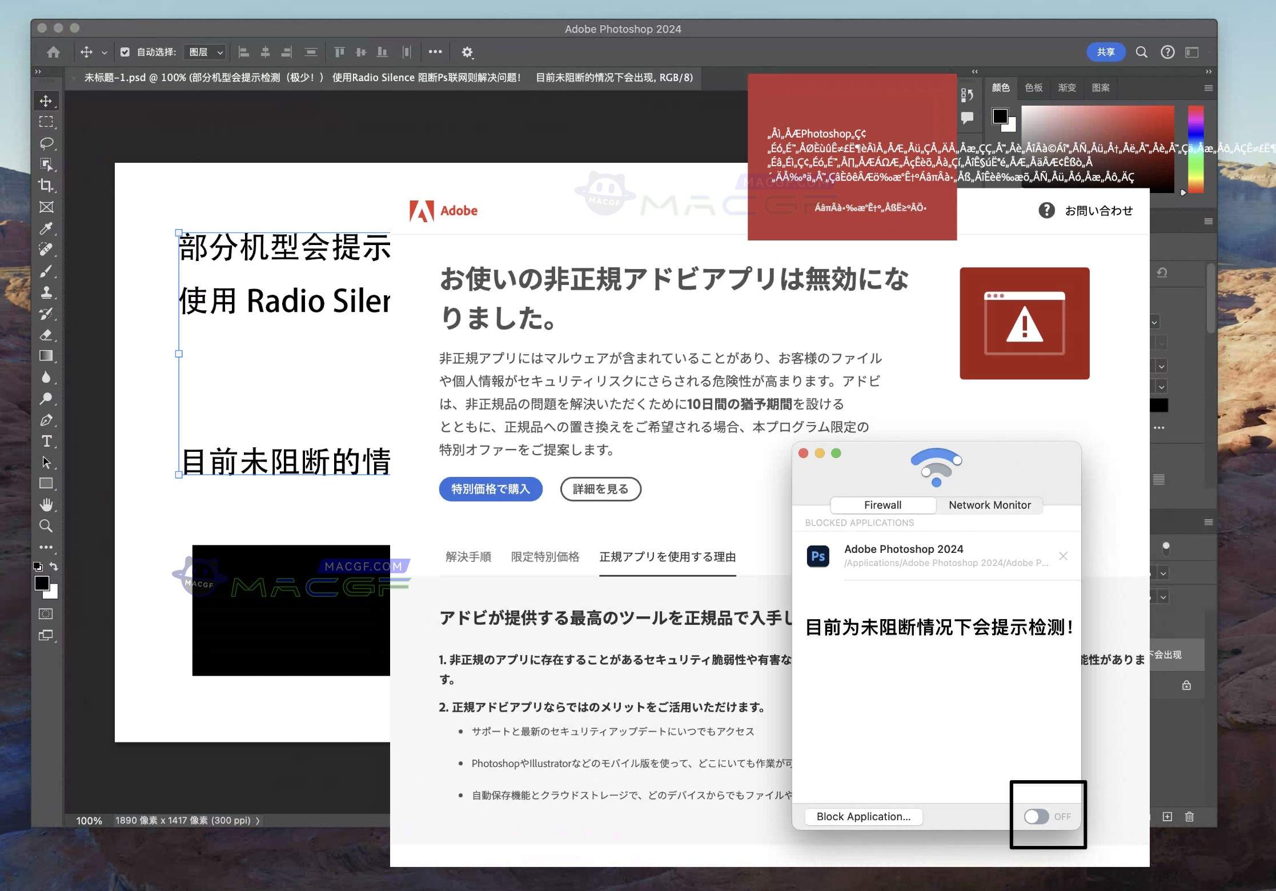Screen dimensions: 1276x891
Task: Select the Zoom tool
Action: 45,525
